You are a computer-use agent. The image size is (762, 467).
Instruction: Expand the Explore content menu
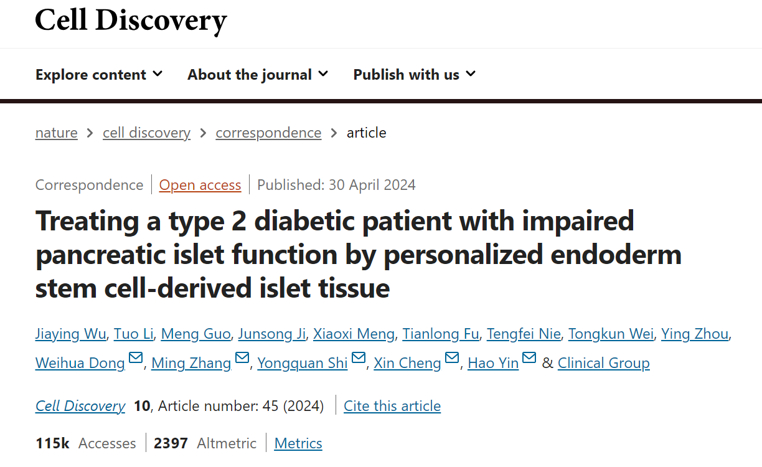[x=99, y=75]
